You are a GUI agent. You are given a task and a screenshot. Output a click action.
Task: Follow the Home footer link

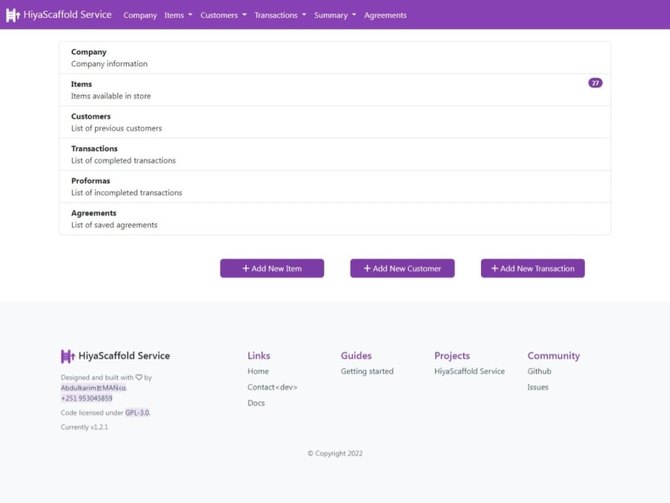pos(258,372)
